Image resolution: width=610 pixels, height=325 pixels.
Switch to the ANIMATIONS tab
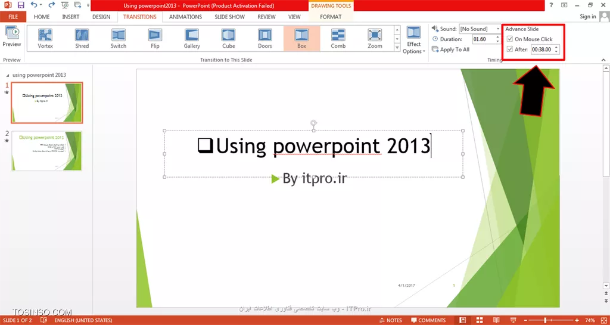pos(186,17)
